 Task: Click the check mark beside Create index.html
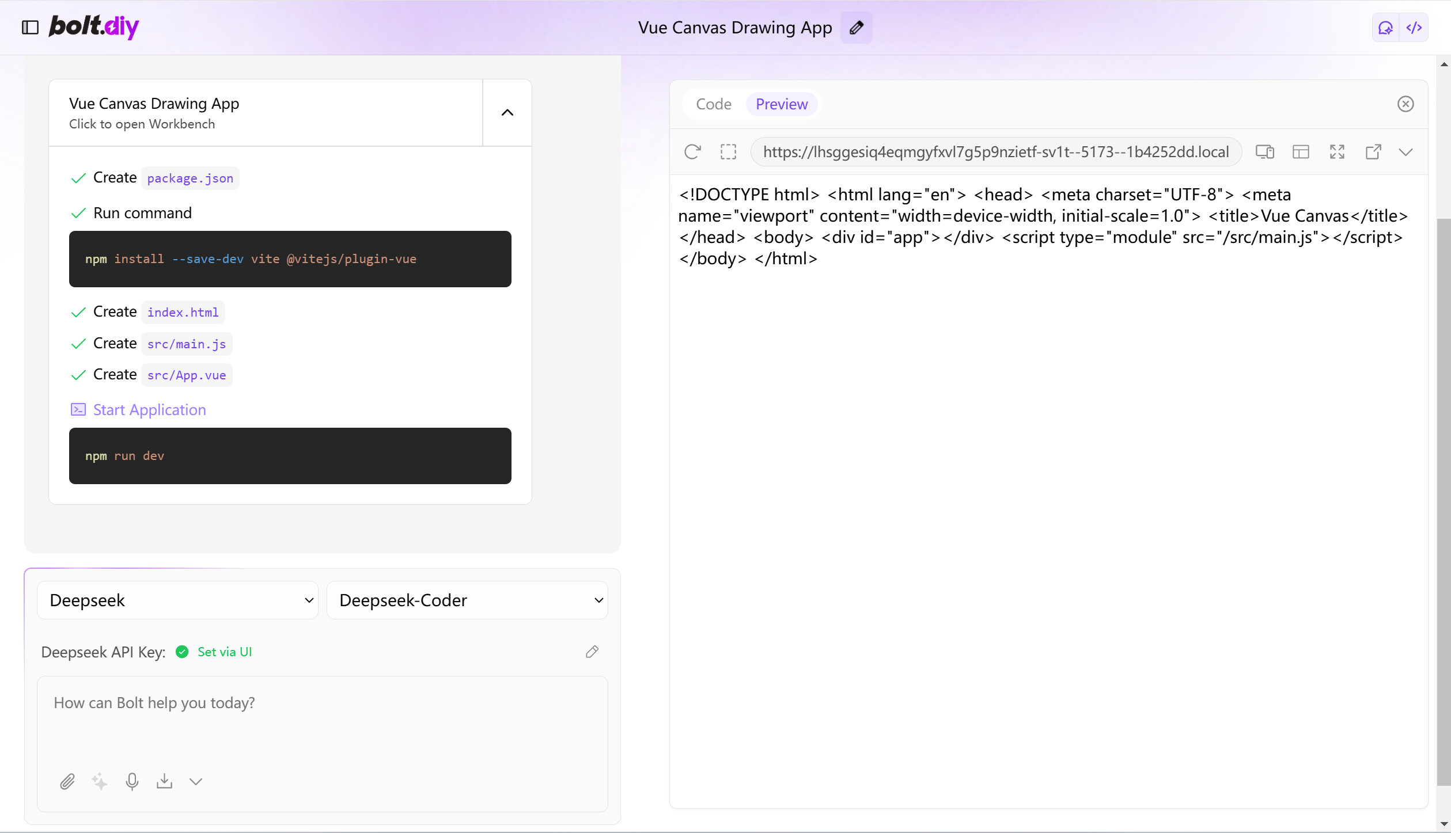point(78,313)
